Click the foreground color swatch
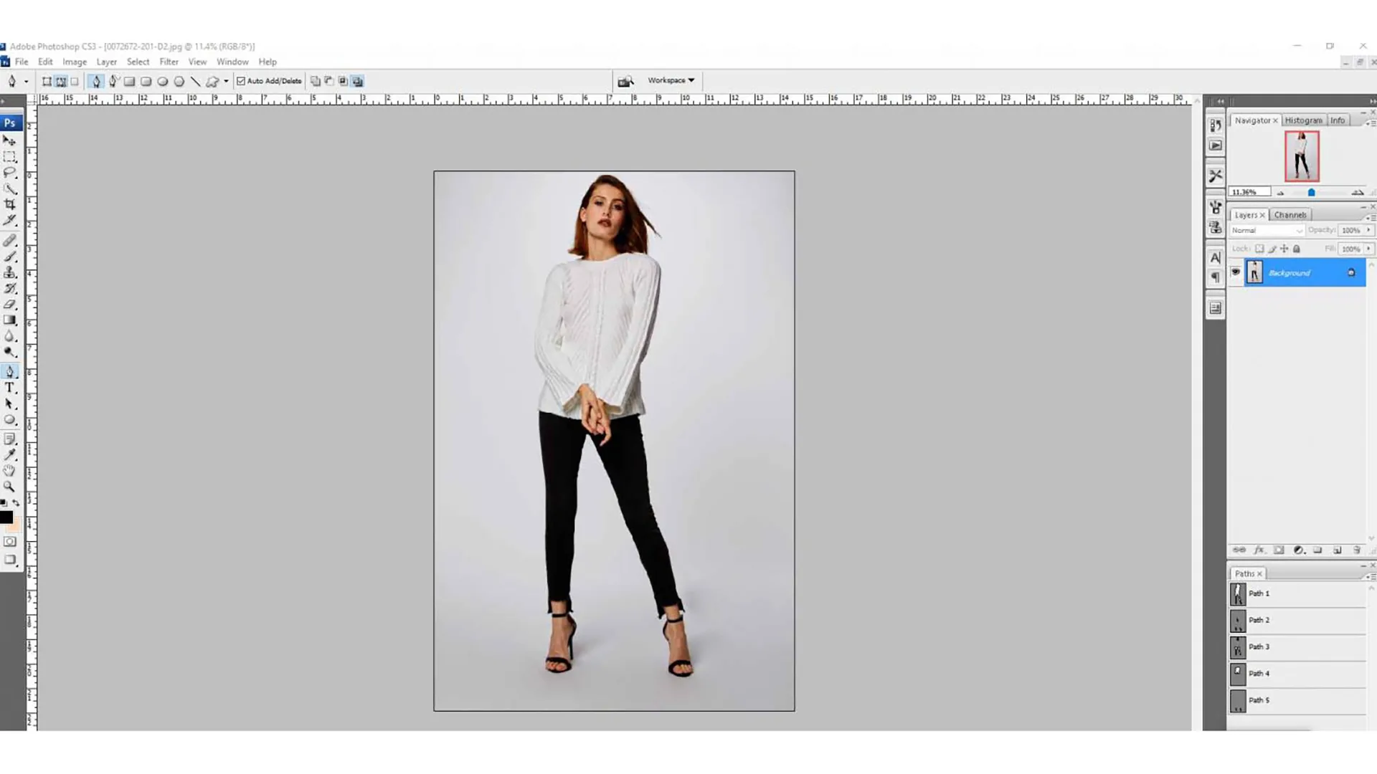The image size is (1377, 774). [6, 517]
